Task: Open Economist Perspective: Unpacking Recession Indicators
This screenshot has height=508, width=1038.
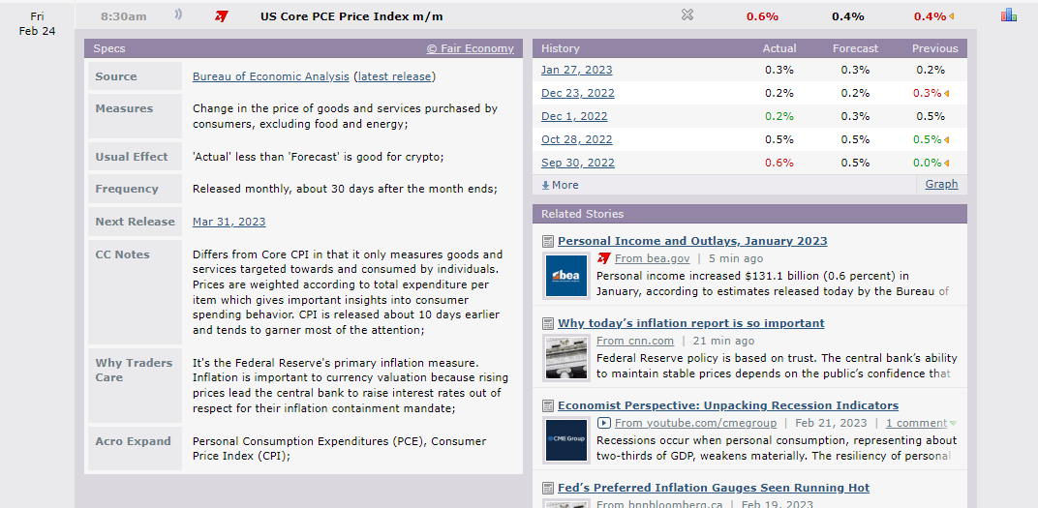Action: (x=728, y=405)
